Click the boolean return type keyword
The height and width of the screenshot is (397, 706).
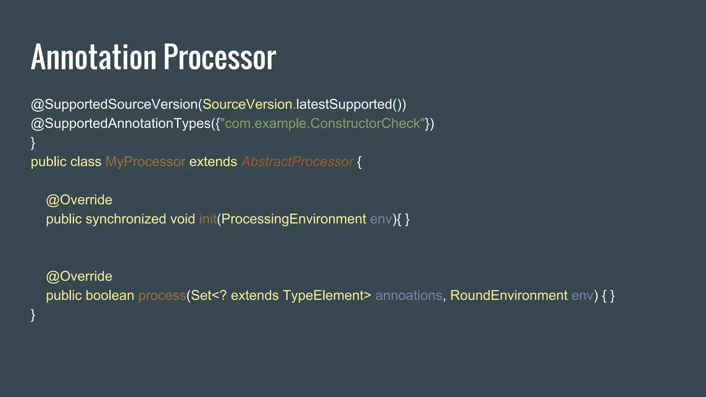click(x=110, y=296)
